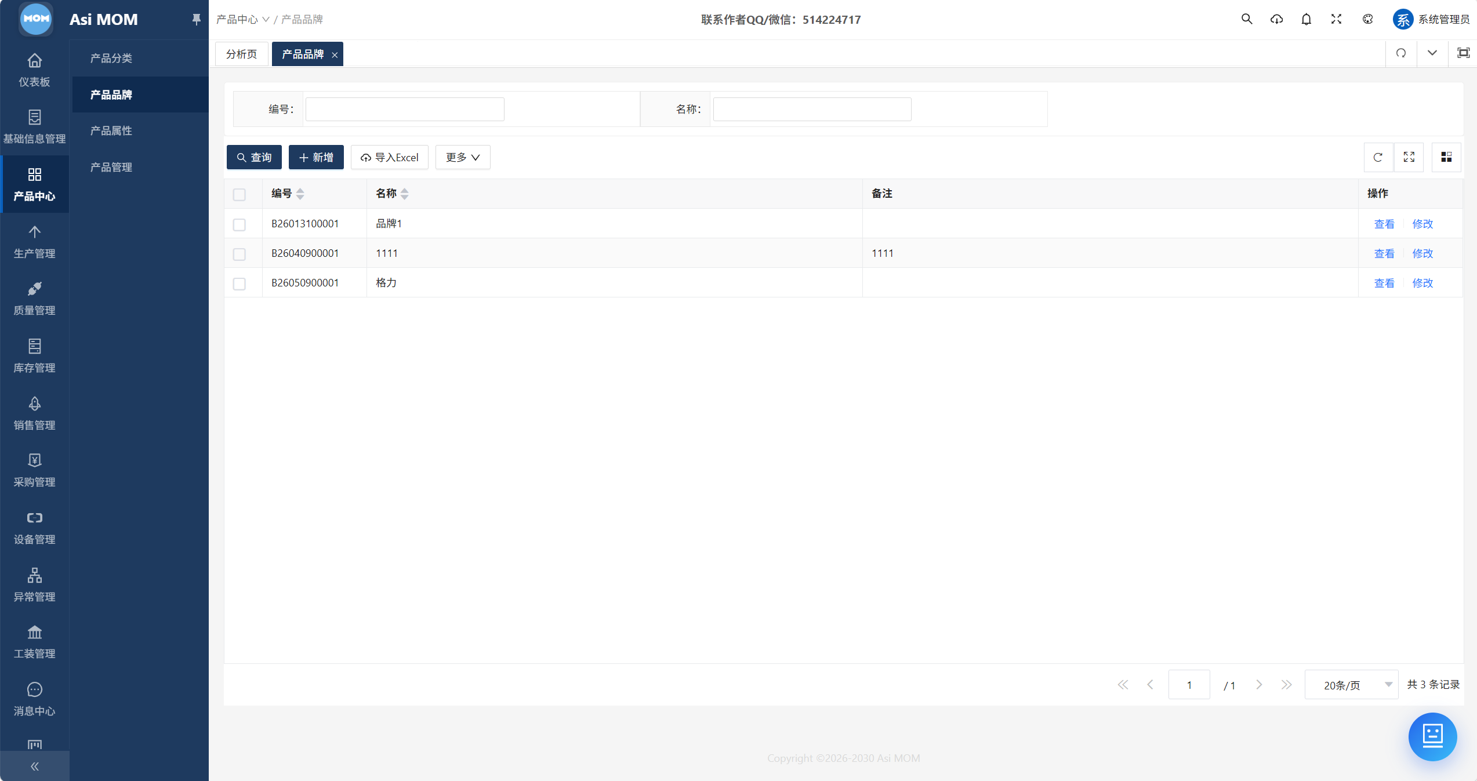Screen dimensions: 1477x781
Task: Click 查看 for the 1111 row
Action: (x=1384, y=253)
